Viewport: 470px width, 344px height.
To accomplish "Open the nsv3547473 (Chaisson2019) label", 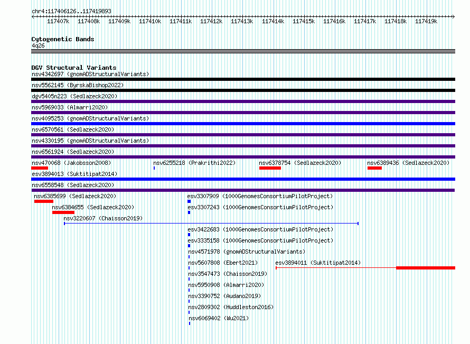I will click(228, 274).
